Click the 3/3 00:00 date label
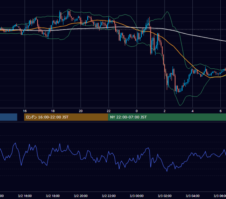Image resolution: width=226 pixels, height=199 pixels. (x=137, y=196)
